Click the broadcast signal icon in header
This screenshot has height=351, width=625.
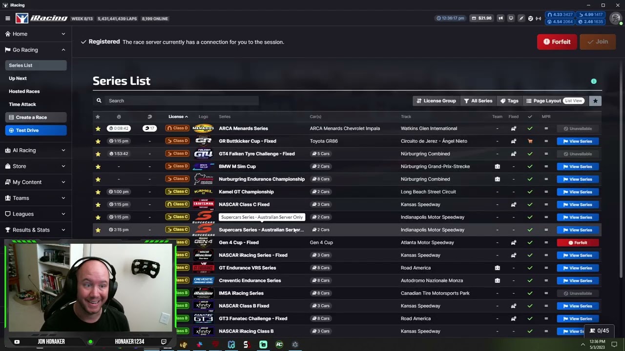[539, 19]
